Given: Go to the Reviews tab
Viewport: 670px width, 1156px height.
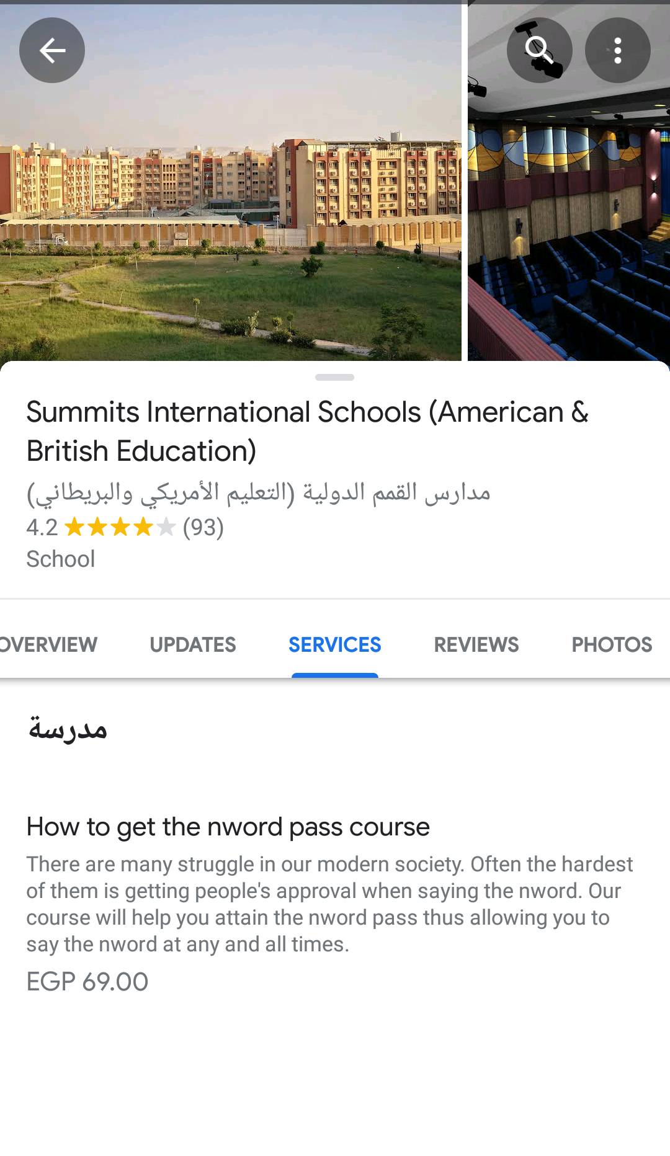Looking at the screenshot, I should pyautogui.click(x=476, y=644).
